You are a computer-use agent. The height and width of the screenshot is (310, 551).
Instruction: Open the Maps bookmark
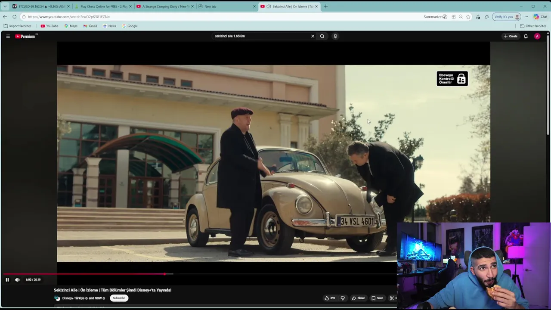(71, 26)
